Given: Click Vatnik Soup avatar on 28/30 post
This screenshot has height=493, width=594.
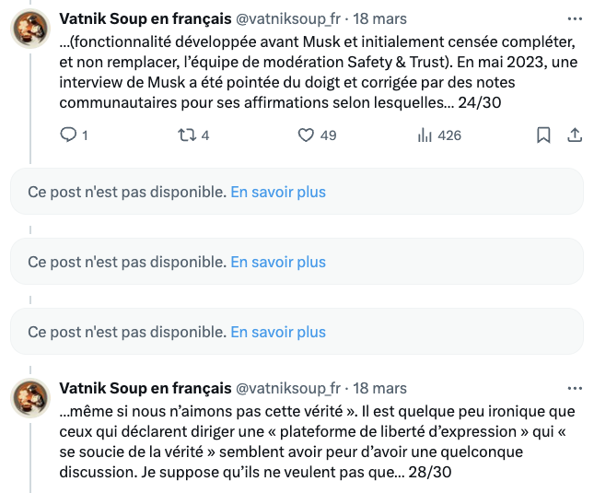Looking at the screenshot, I should (30, 398).
